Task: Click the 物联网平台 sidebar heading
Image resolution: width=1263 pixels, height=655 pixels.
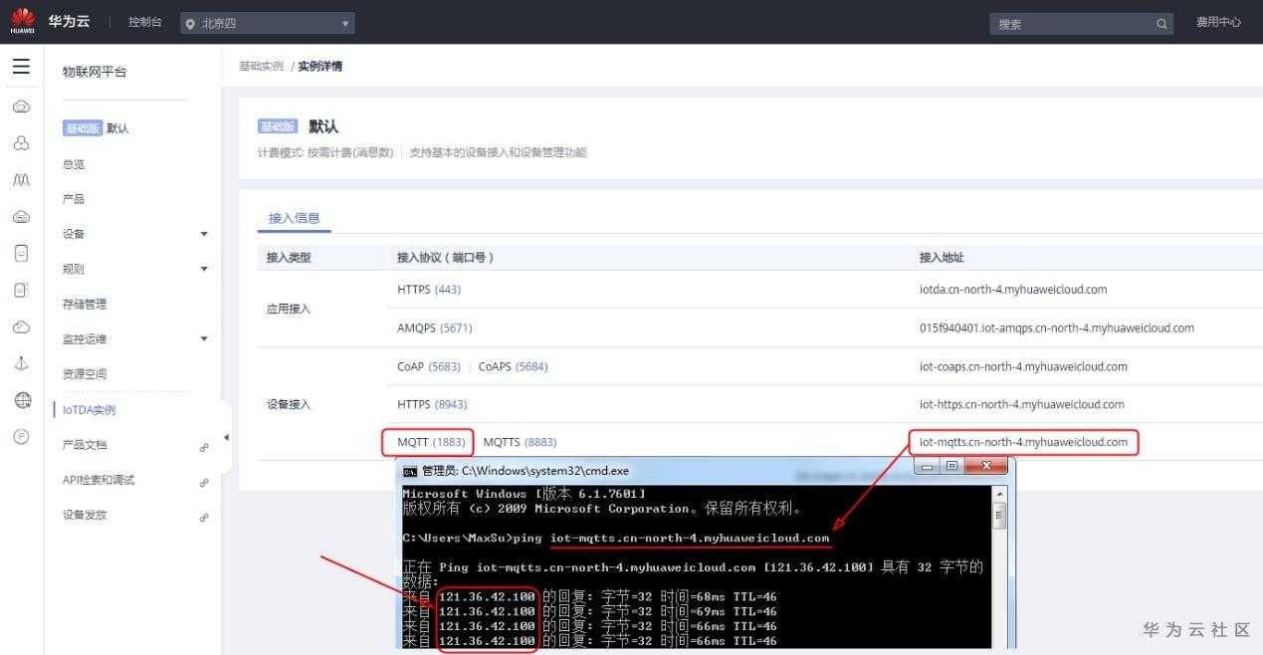Action: [x=95, y=72]
